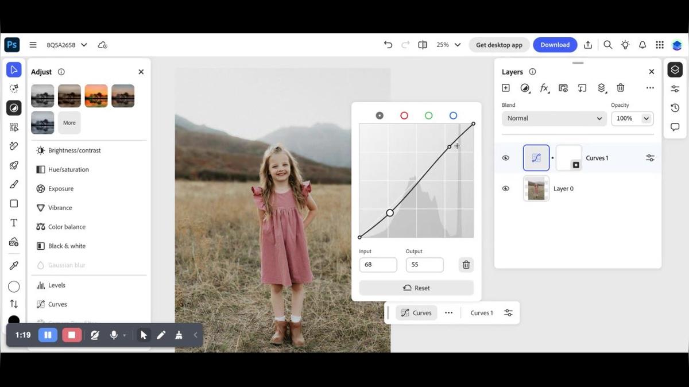Click the blue Download button

(x=555, y=45)
